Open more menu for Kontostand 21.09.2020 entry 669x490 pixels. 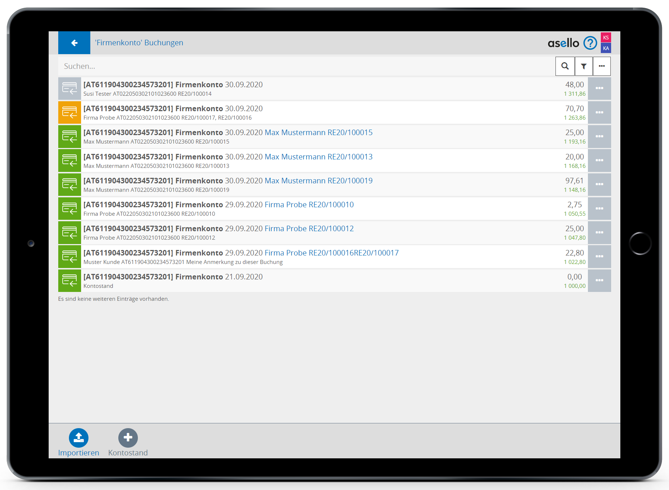tap(599, 281)
